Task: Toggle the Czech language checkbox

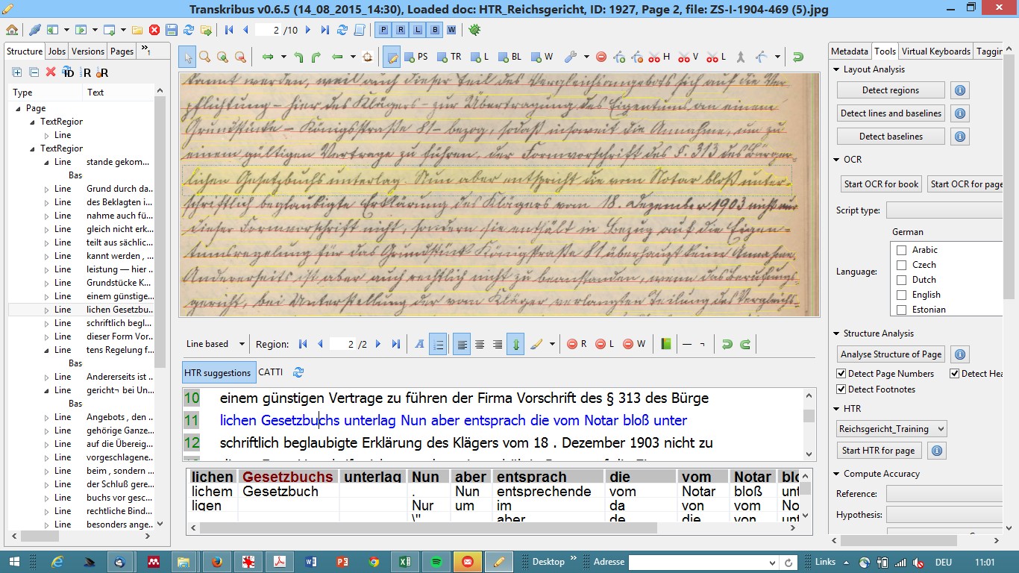Action: [x=901, y=265]
